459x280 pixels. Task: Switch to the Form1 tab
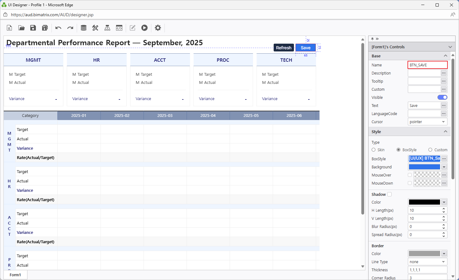(x=15, y=275)
